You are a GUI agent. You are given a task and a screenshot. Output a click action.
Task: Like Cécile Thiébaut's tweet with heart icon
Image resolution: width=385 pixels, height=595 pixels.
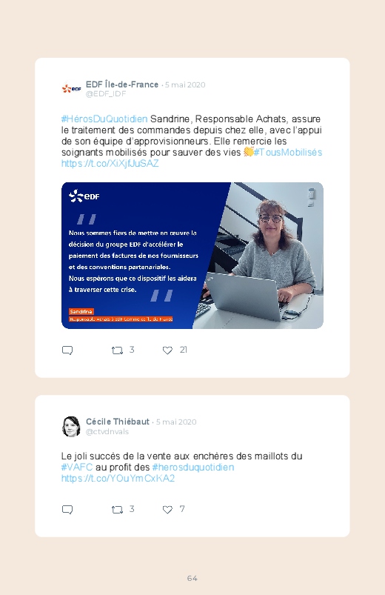point(167,510)
